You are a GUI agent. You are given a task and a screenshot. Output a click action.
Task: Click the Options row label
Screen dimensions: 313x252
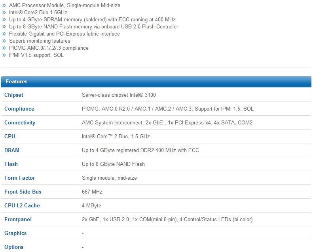(14, 247)
